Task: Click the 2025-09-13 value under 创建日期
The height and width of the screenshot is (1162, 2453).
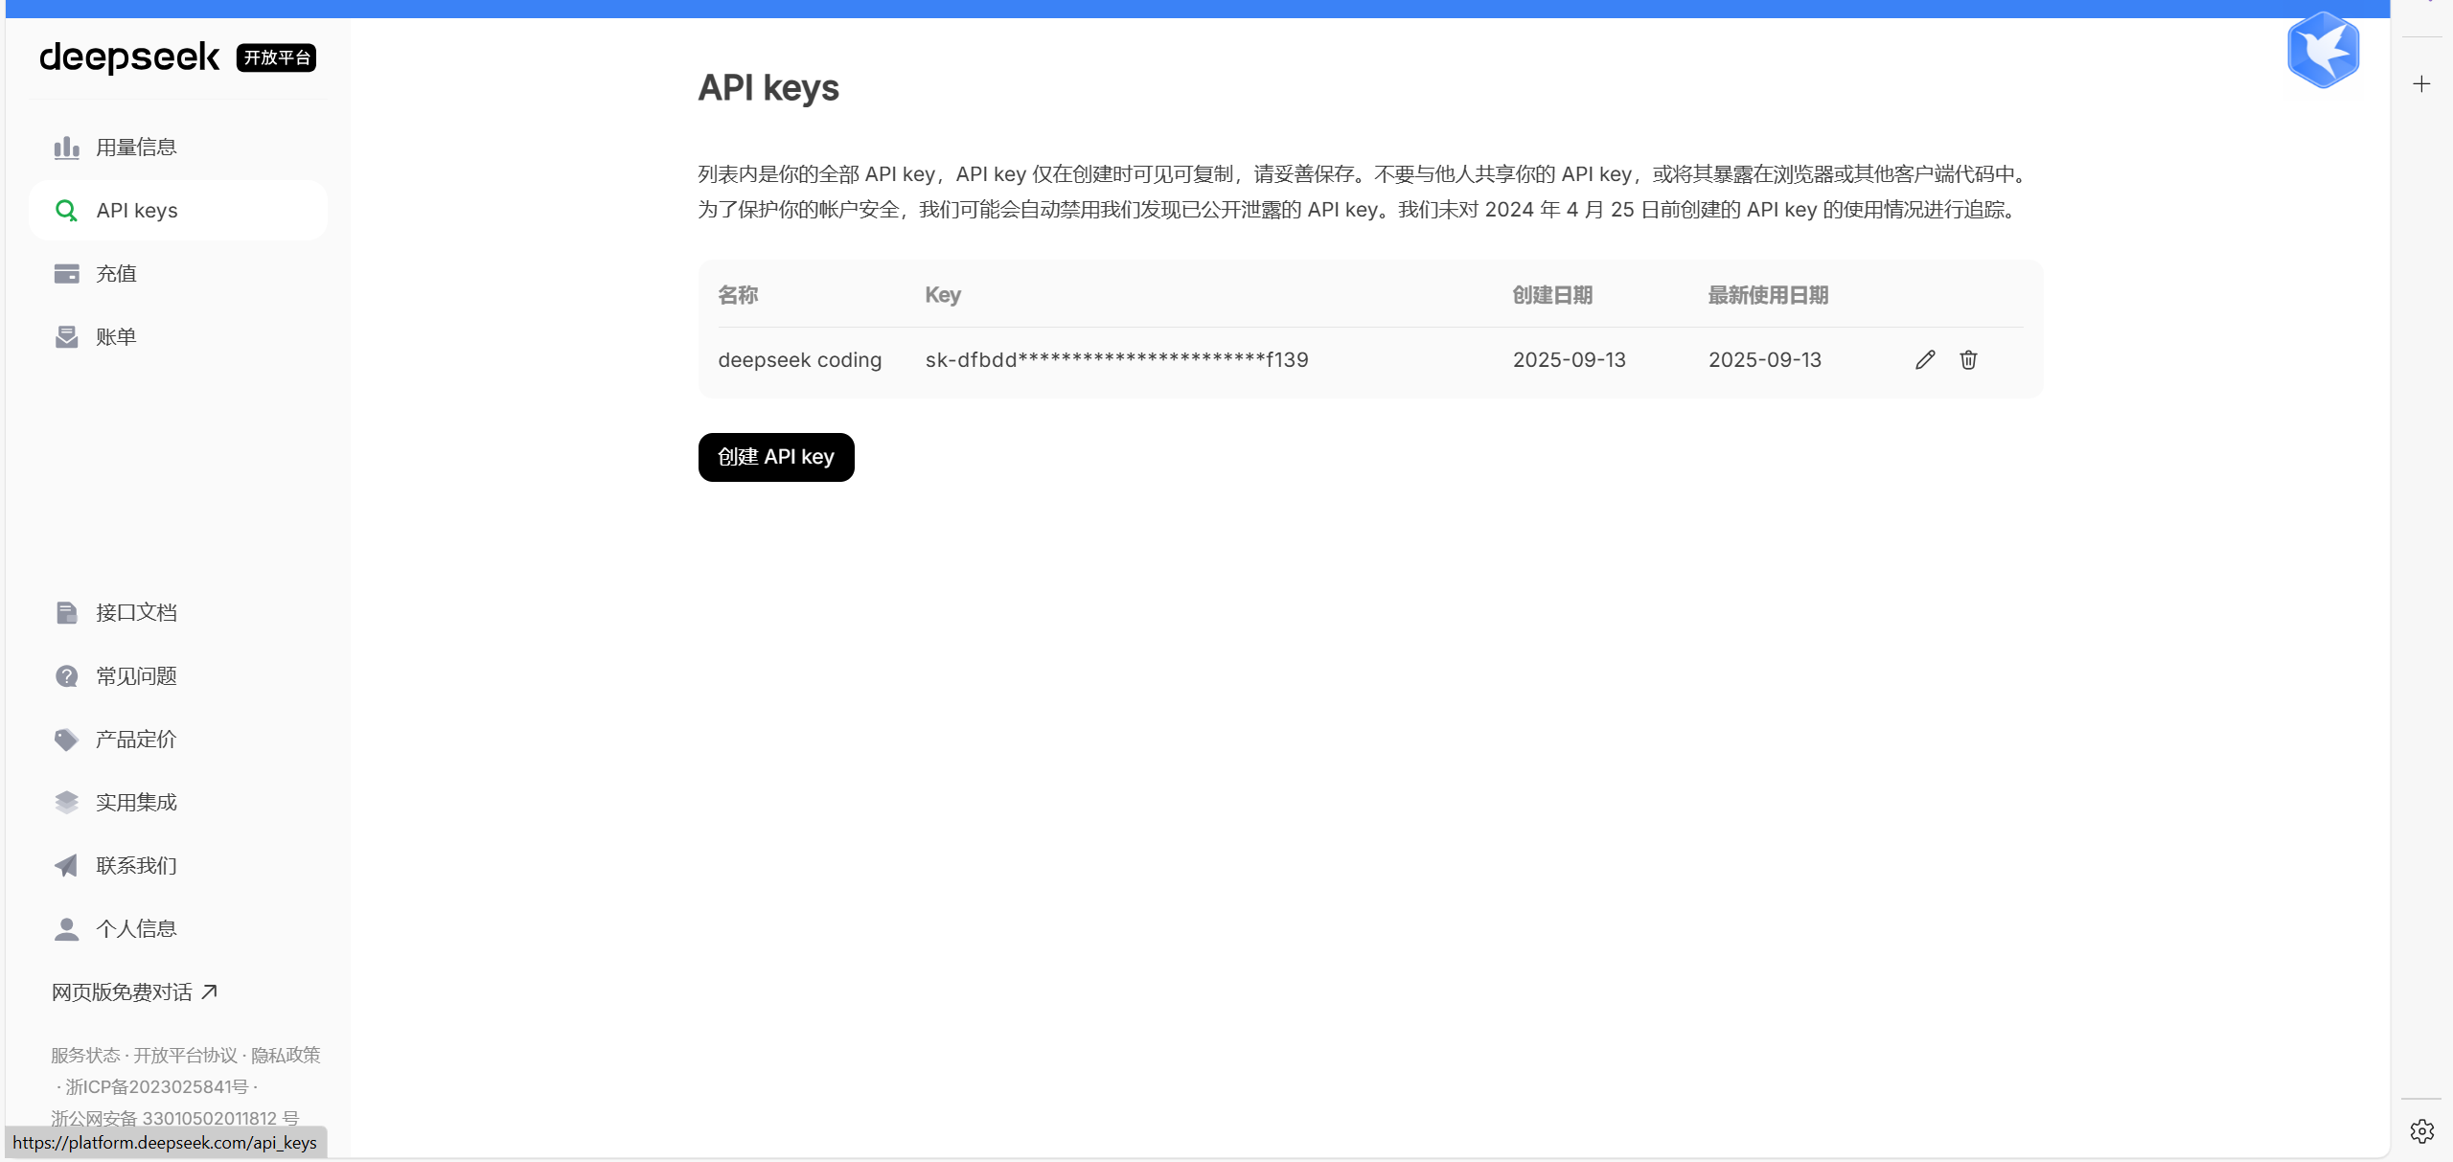Action: pyautogui.click(x=1570, y=360)
